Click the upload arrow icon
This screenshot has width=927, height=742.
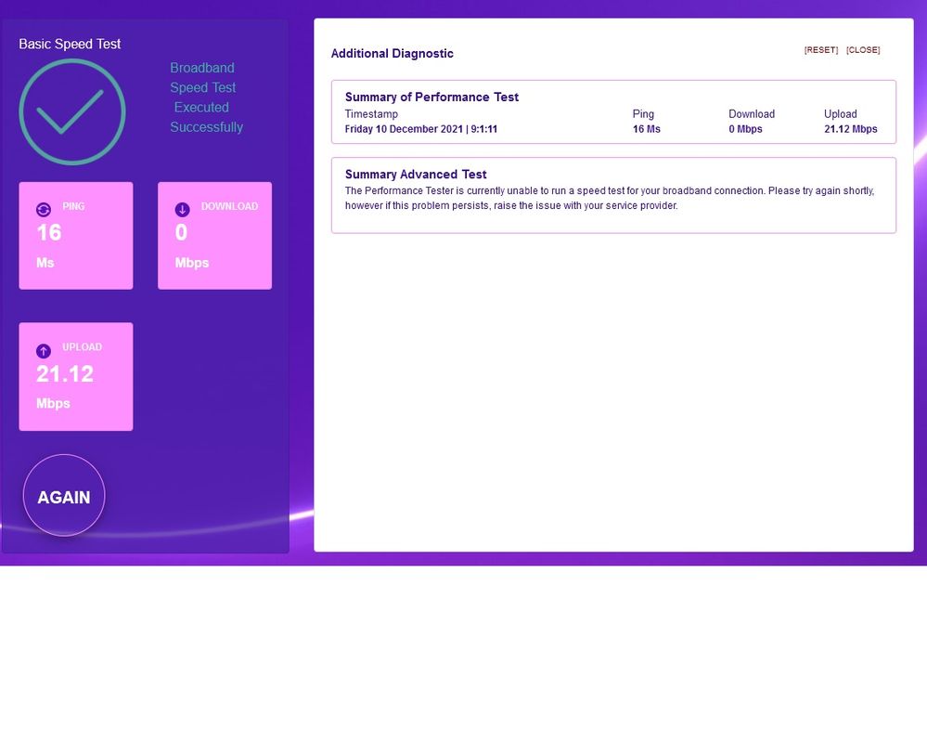[x=44, y=351]
